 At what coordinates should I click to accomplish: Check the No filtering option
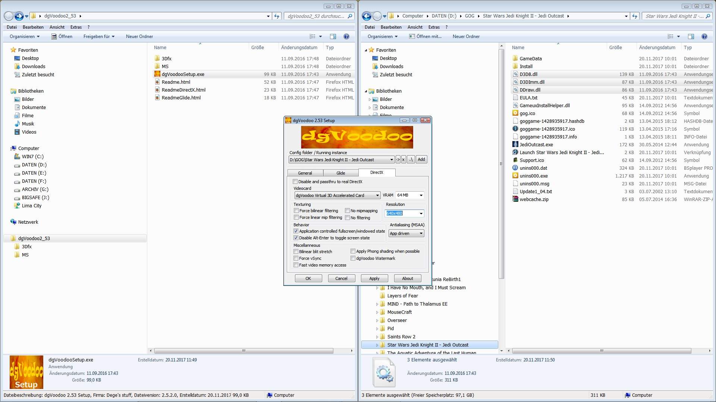pos(347,218)
